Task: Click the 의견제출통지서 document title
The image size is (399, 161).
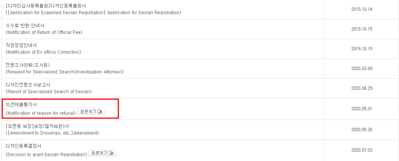Action: [x=21, y=105]
